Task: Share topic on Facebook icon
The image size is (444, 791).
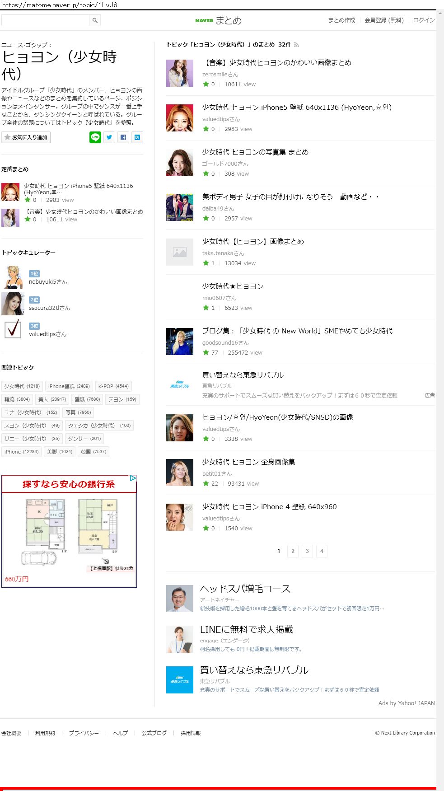Action: tap(123, 137)
